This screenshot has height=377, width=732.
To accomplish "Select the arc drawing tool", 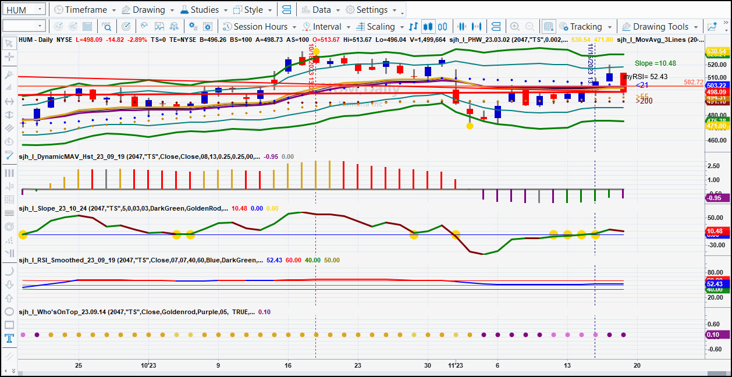I will [x=9, y=271].
